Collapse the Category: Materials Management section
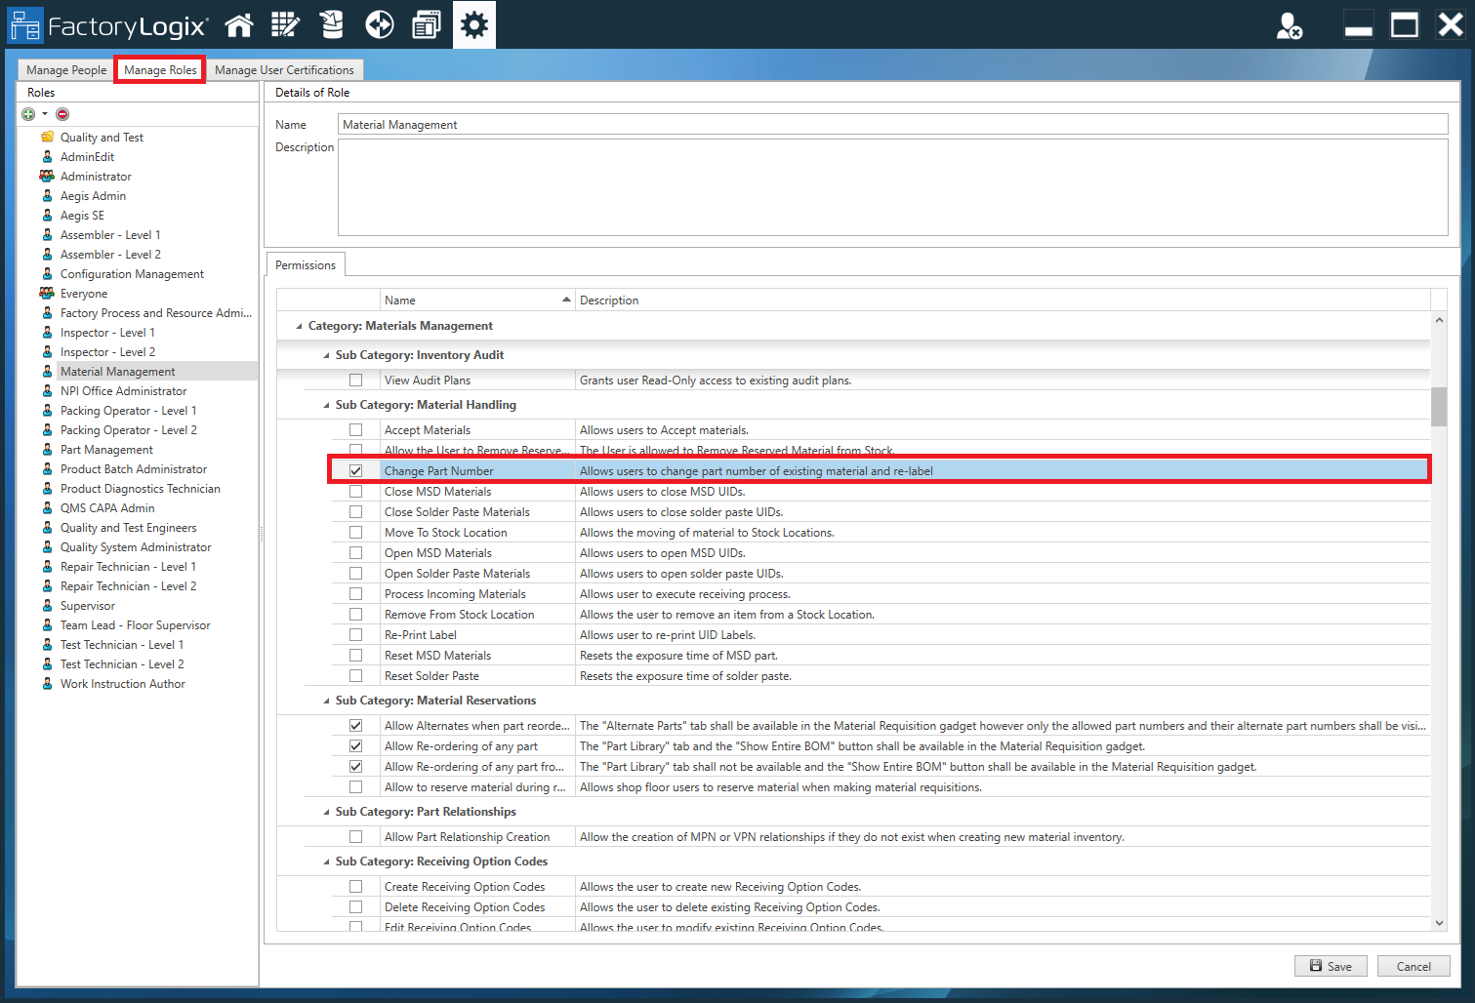This screenshot has width=1475, height=1003. (x=300, y=325)
